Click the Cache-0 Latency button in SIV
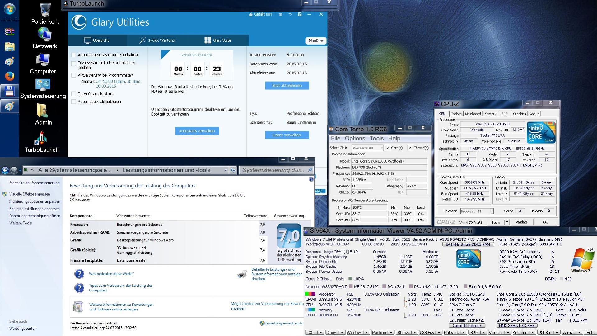The image size is (597, 336). click(467, 326)
